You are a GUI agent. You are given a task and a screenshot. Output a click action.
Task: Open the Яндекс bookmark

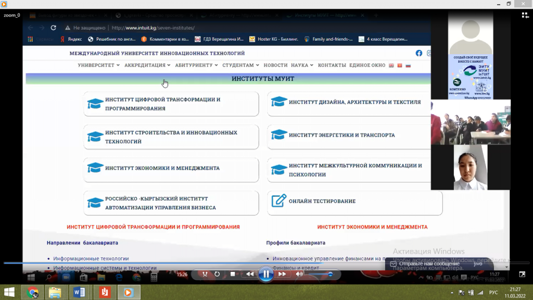(x=71, y=39)
